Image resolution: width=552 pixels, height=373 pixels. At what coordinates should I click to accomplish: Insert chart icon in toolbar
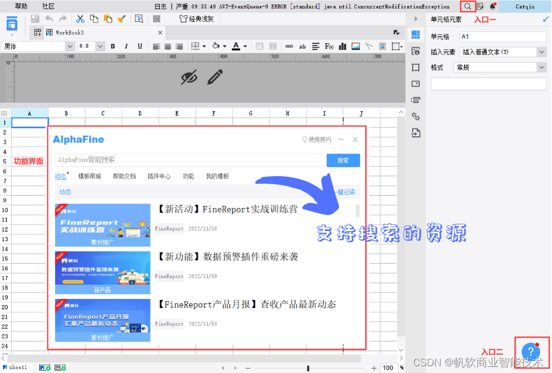(x=342, y=47)
